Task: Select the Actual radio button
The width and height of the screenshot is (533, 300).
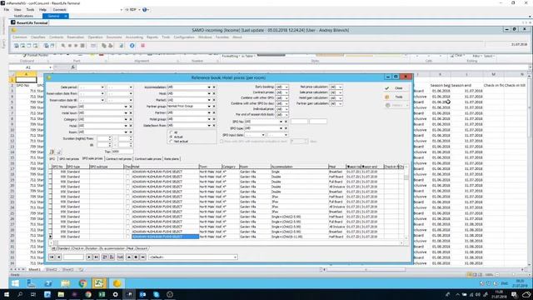Action: pos(172,137)
